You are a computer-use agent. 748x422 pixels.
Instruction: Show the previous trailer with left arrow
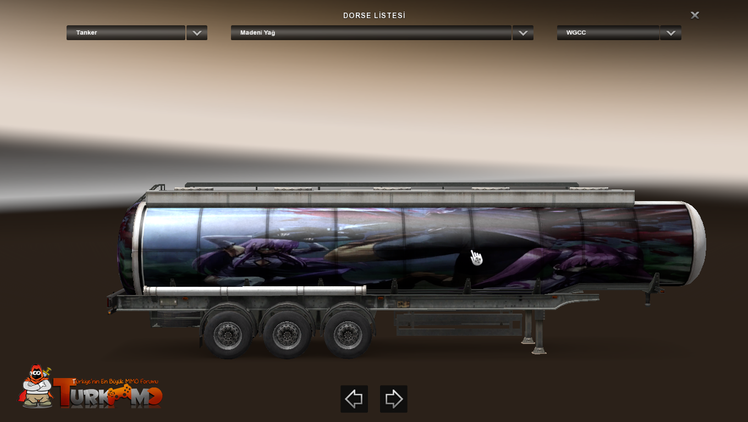coord(354,399)
